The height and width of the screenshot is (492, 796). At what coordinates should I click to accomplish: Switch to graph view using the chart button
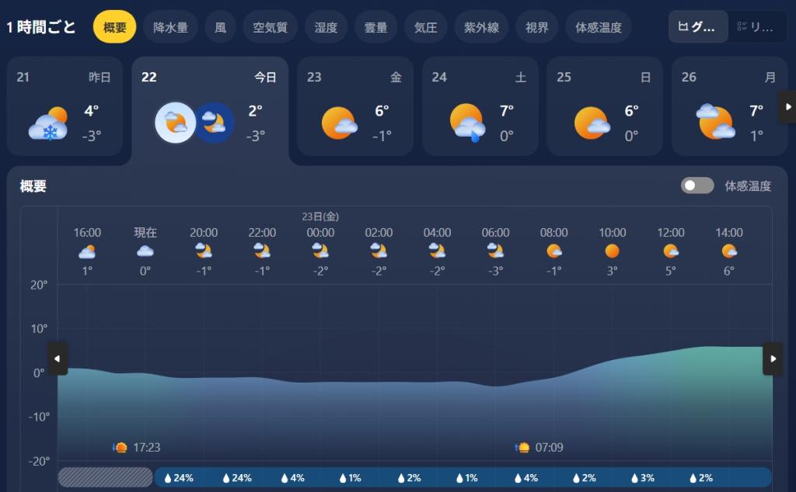click(x=697, y=26)
